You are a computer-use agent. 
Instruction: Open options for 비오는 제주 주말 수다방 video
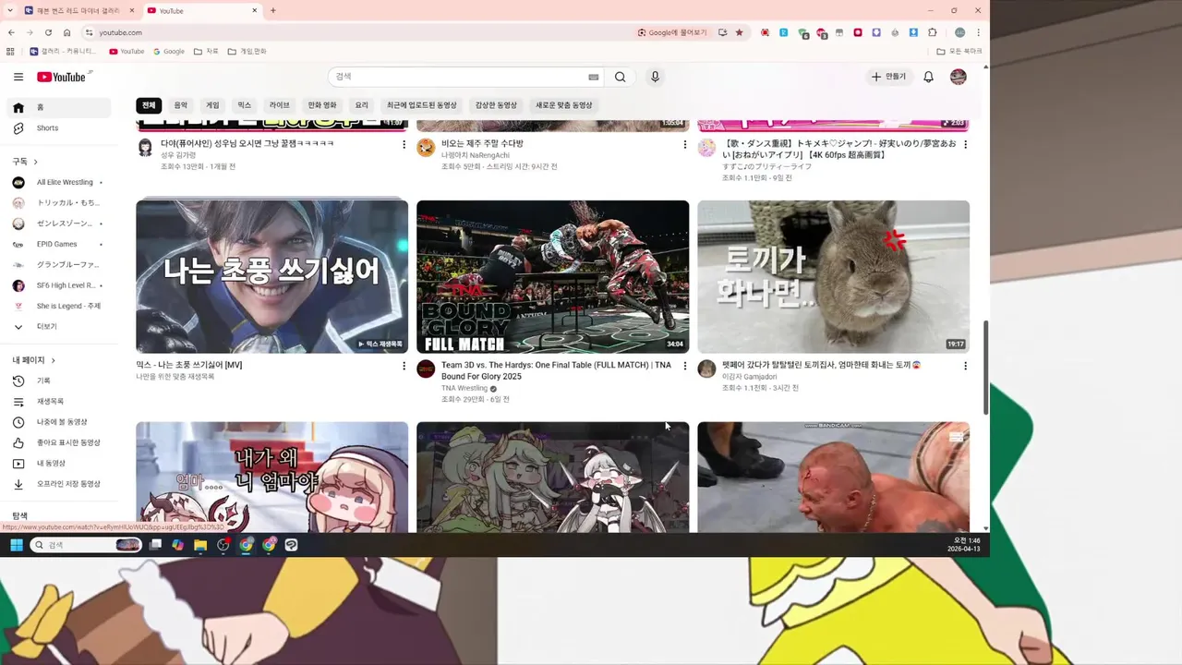coord(684,144)
